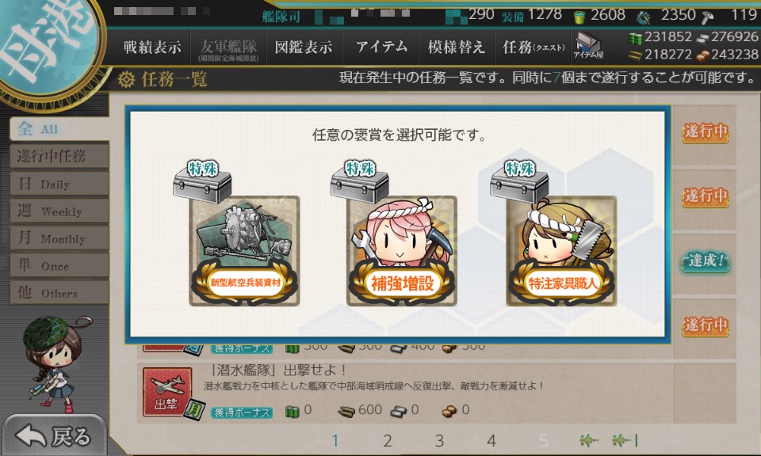Open the アイテム menu

pyautogui.click(x=381, y=47)
